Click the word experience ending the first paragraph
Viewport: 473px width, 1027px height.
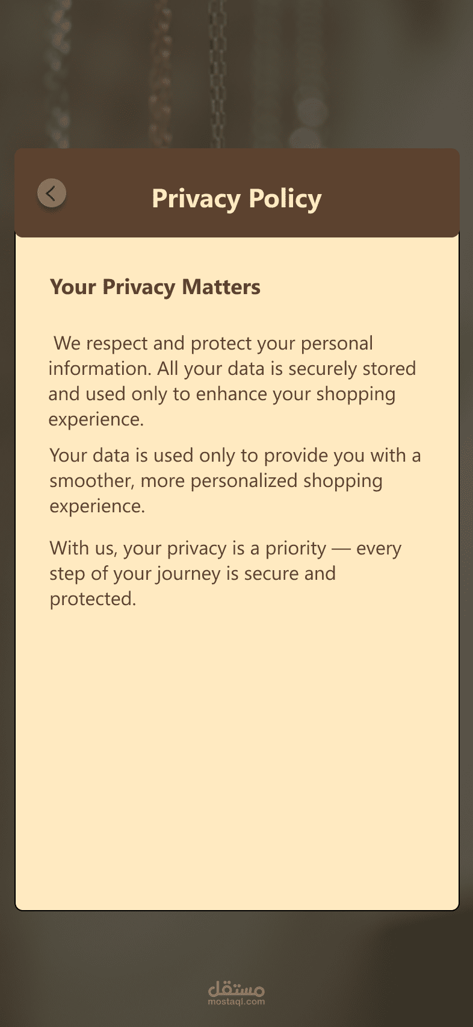tap(96, 419)
